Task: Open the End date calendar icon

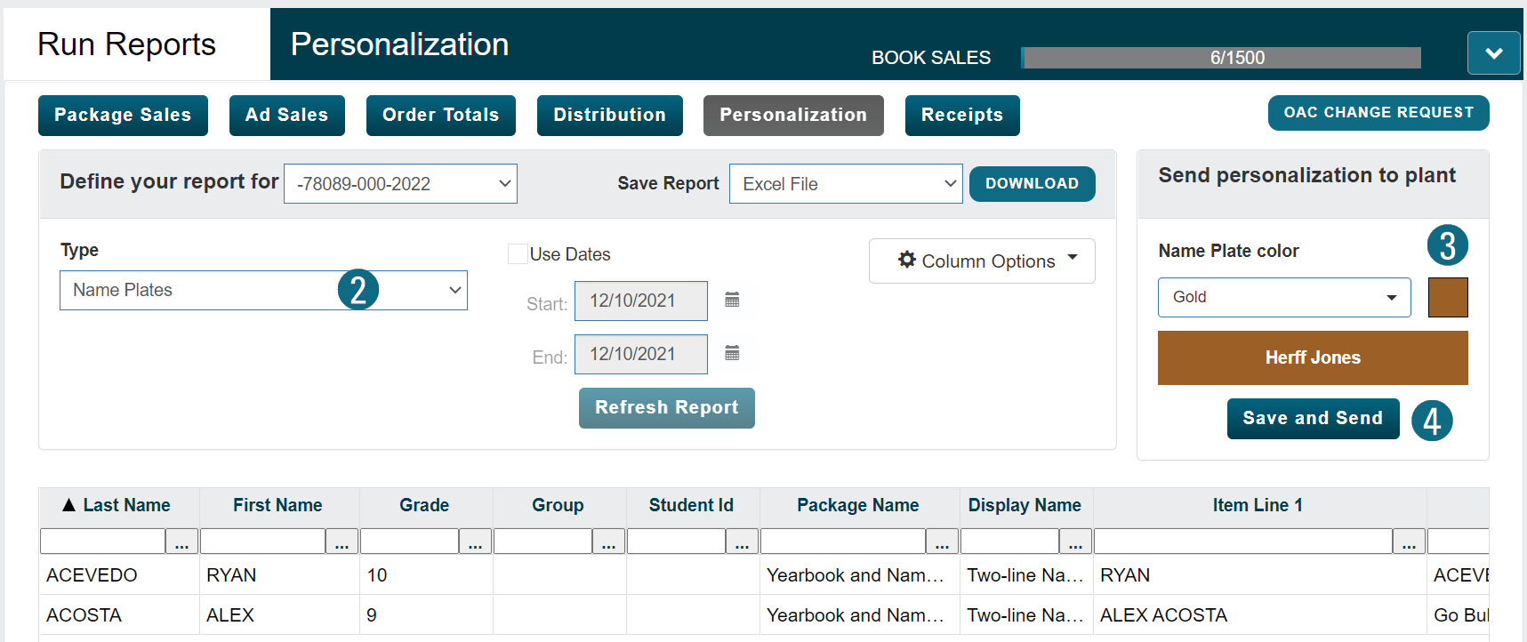Action: tap(732, 353)
